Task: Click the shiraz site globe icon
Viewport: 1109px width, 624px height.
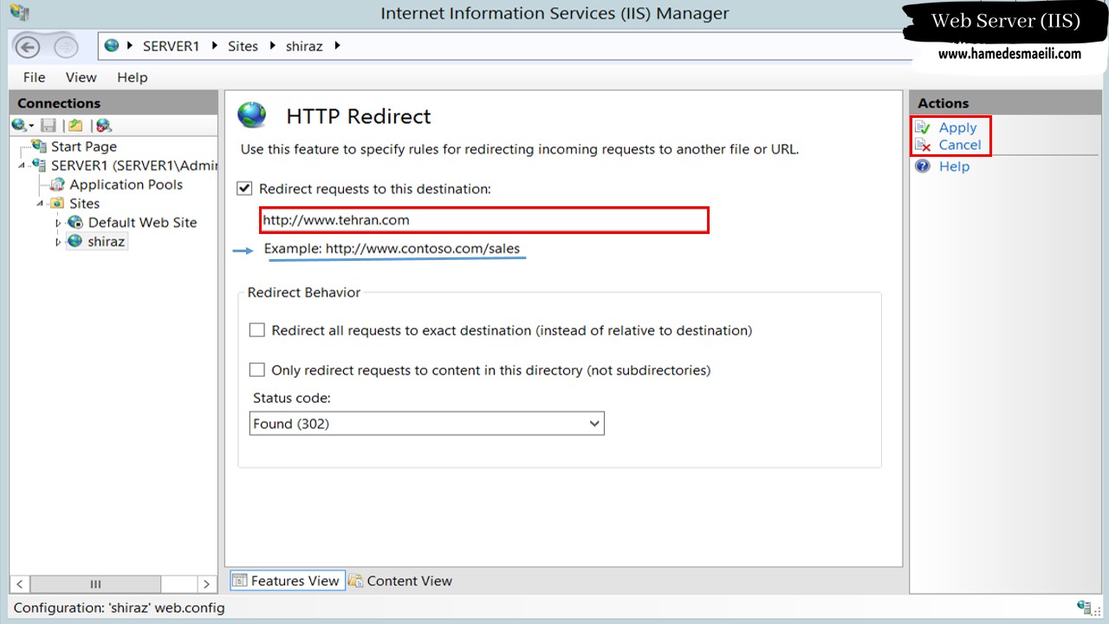Action: (x=75, y=241)
